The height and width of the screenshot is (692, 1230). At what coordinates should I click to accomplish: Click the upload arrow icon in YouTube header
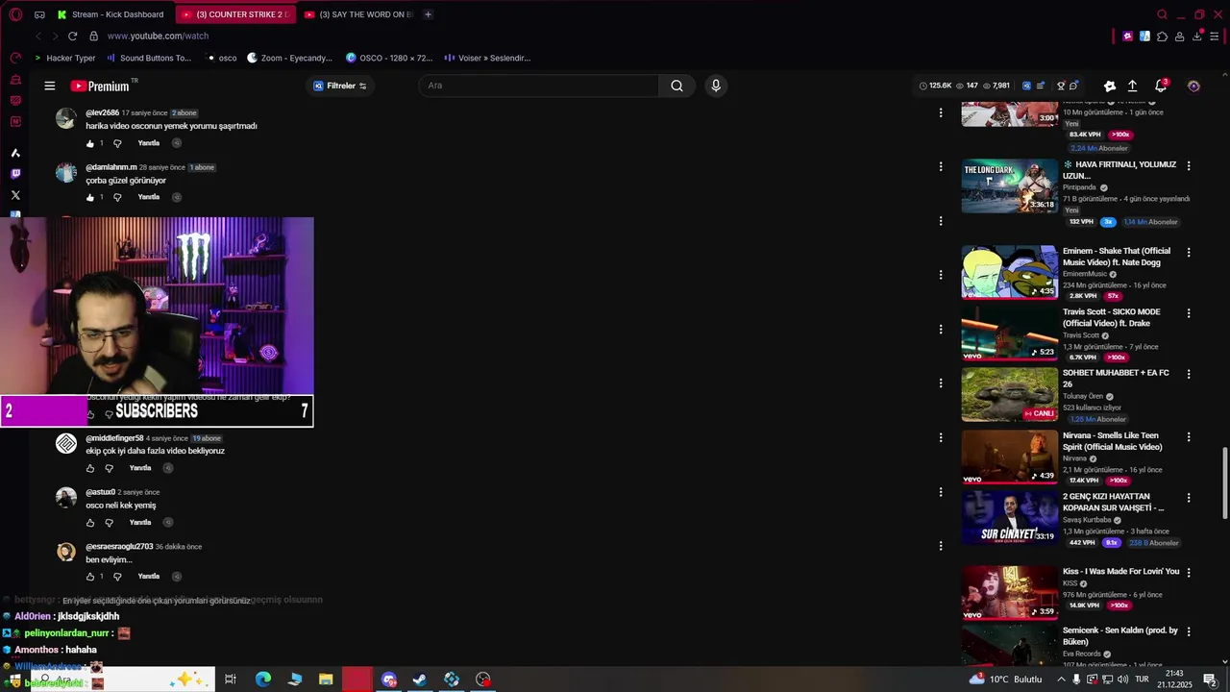coord(1133,86)
